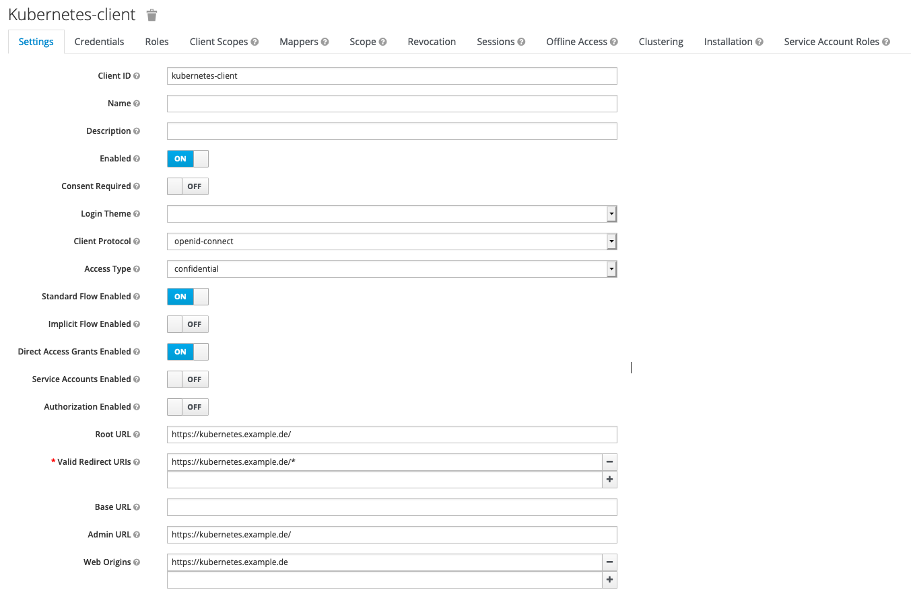Open help icon beside Client ID

point(137,76)
